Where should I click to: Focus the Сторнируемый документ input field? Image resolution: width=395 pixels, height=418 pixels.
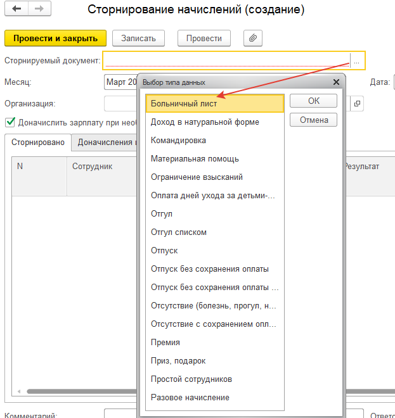point(226,61)
